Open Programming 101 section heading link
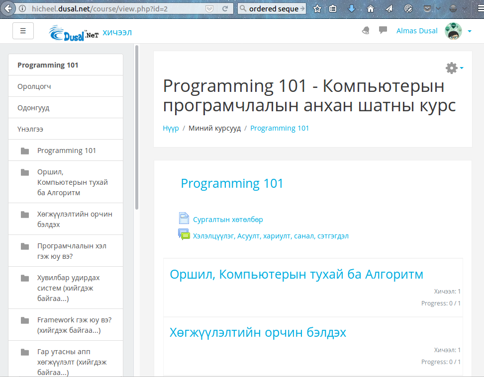This screenshot has width=484, height=377. point(232,183)
